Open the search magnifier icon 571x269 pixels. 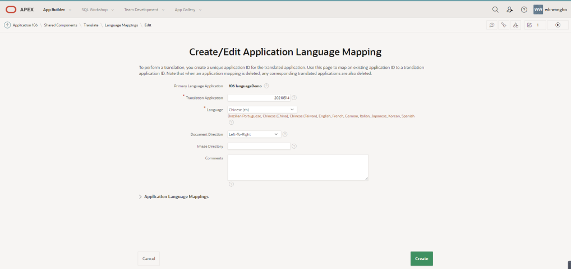(x=495, y=10)
